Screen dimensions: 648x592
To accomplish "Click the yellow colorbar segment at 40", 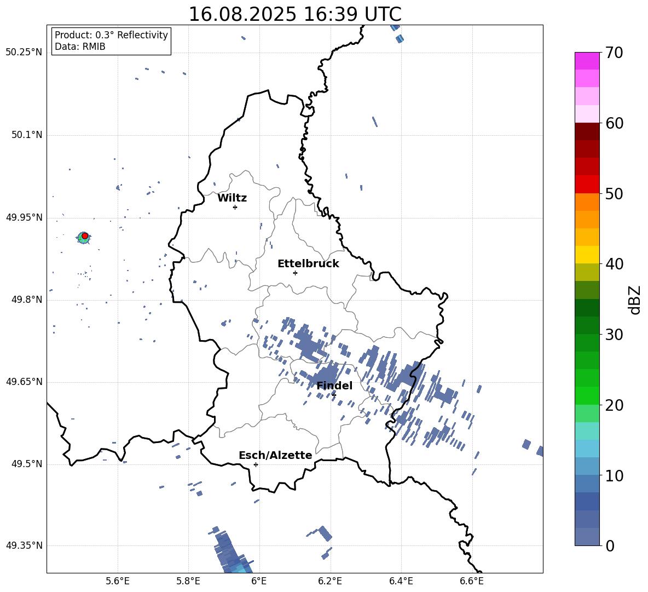I will (x=587, y=255).
